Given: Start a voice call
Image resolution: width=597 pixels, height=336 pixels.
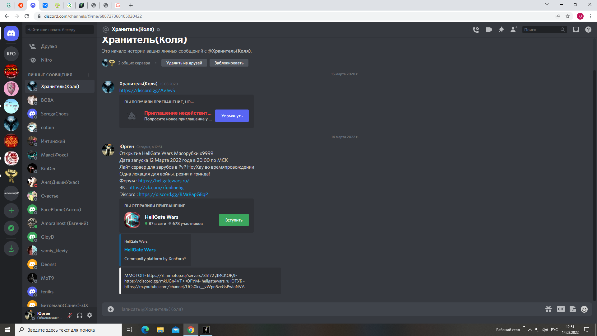Looking at the screenshot, I should 476,30.
